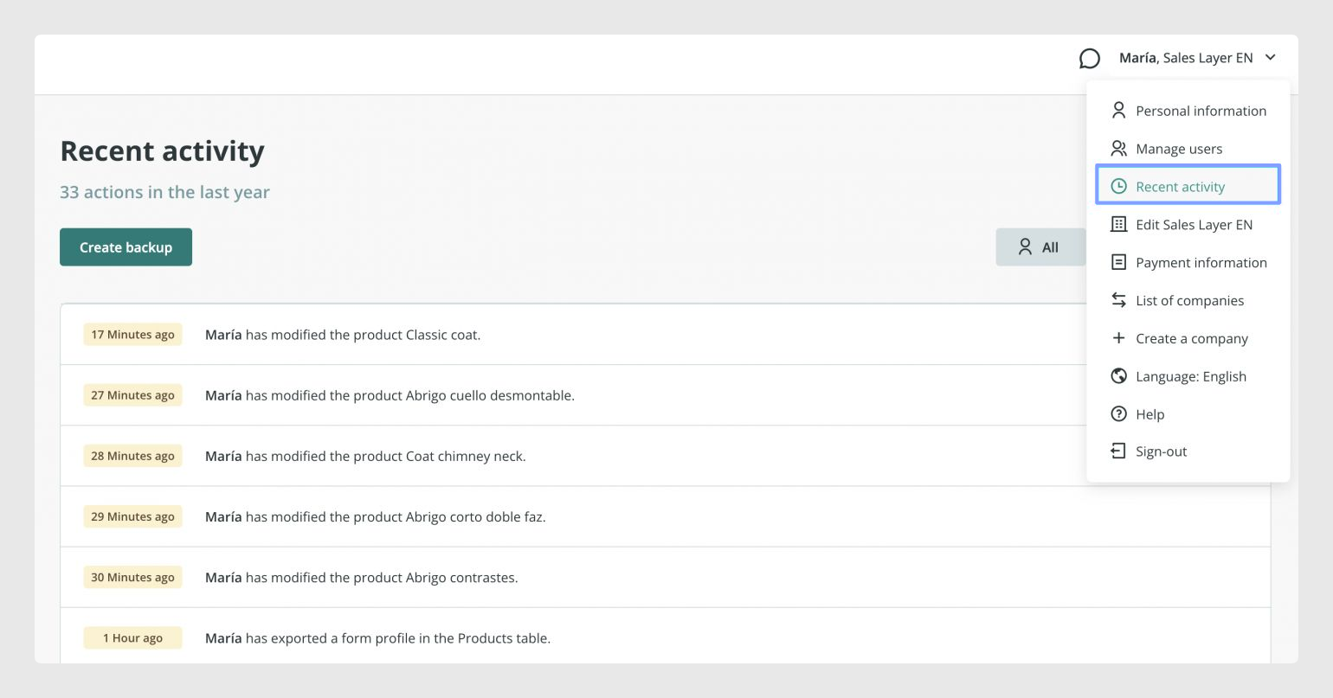The width and height of the screenshot is (1333, 698).
Task: Select Manage users menu entry
Action: (x=1188, y=149)
